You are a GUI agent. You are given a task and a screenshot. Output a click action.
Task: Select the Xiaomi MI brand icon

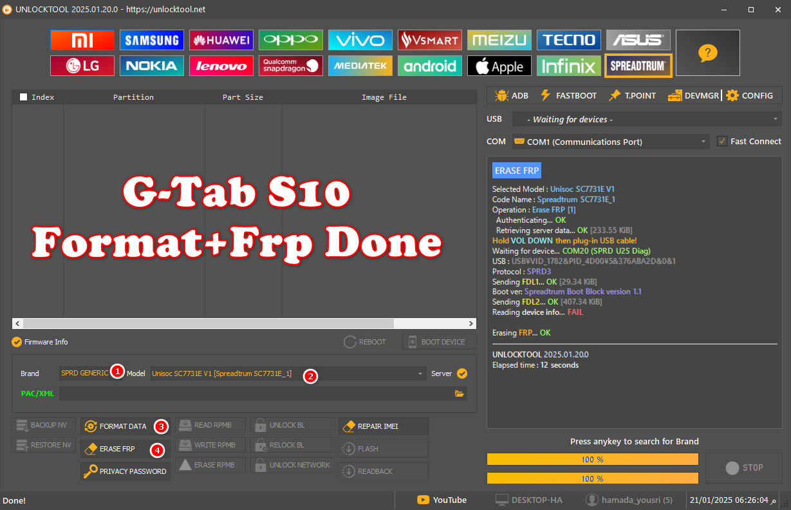click(x=82, y=40)
